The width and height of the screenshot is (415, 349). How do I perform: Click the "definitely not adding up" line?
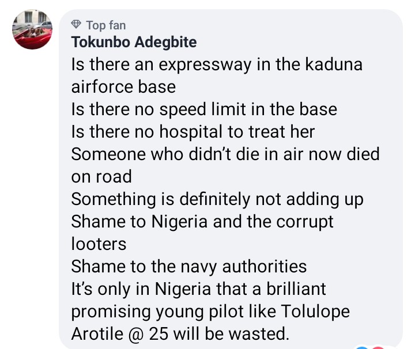(217, 199)
